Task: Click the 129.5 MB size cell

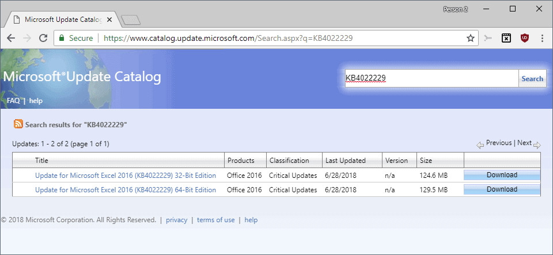Action: [433, 190]
